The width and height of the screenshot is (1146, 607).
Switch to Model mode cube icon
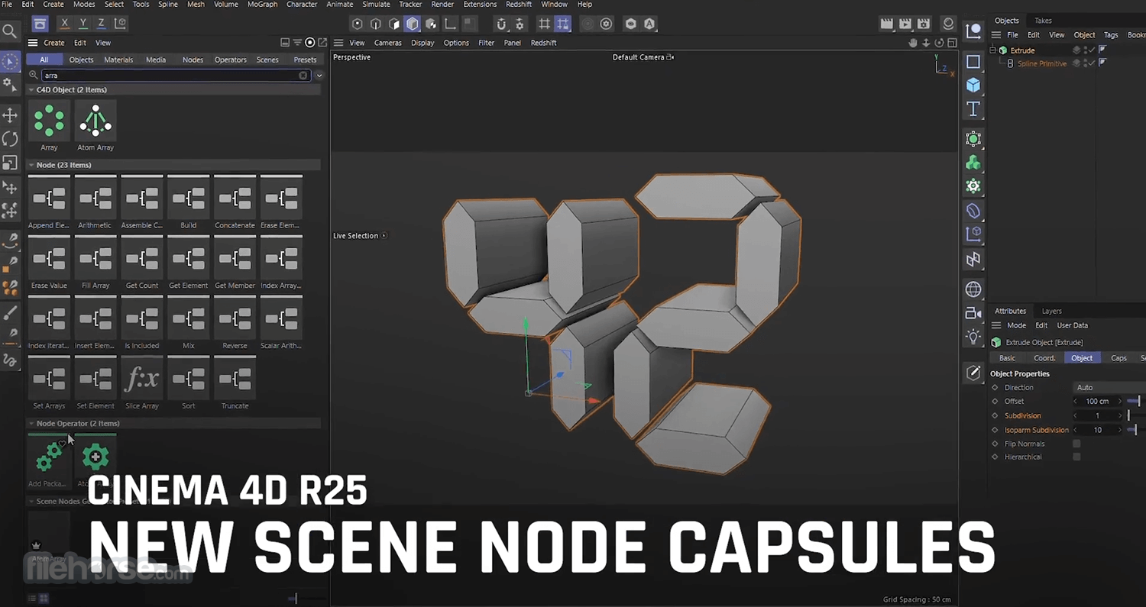click(413, 24)
